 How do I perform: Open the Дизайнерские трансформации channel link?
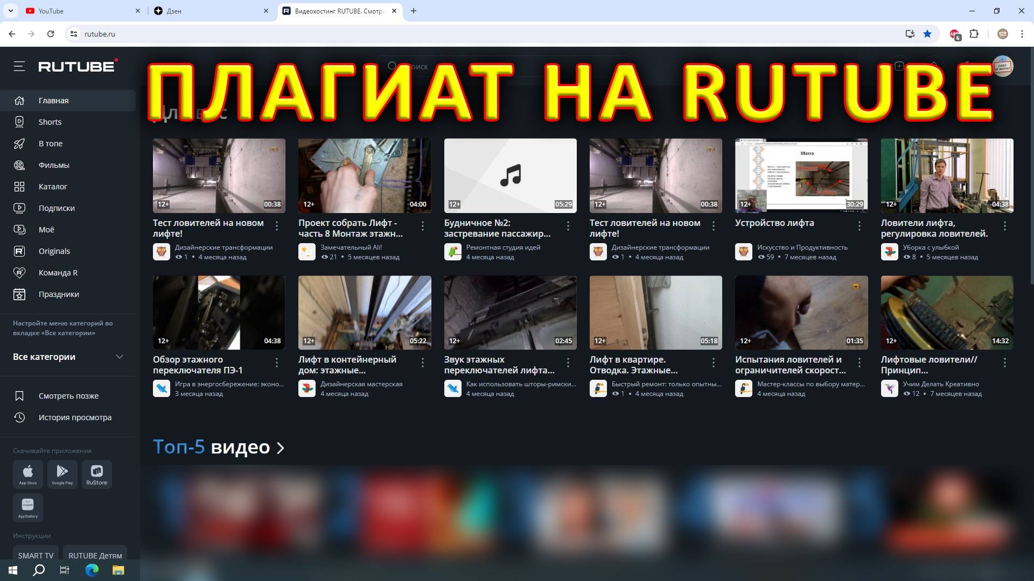click(223, 247)
